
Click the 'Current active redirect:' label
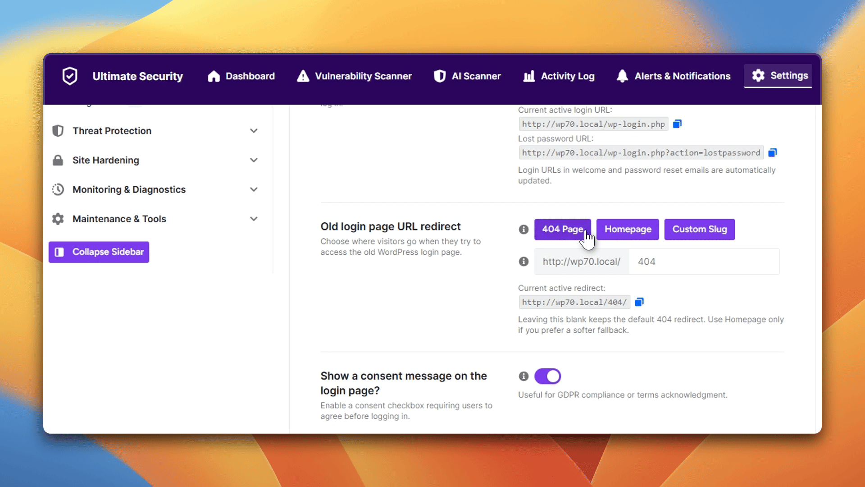coord(561,288)
